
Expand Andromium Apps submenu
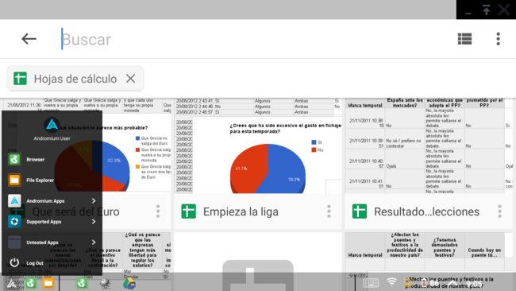94,200
